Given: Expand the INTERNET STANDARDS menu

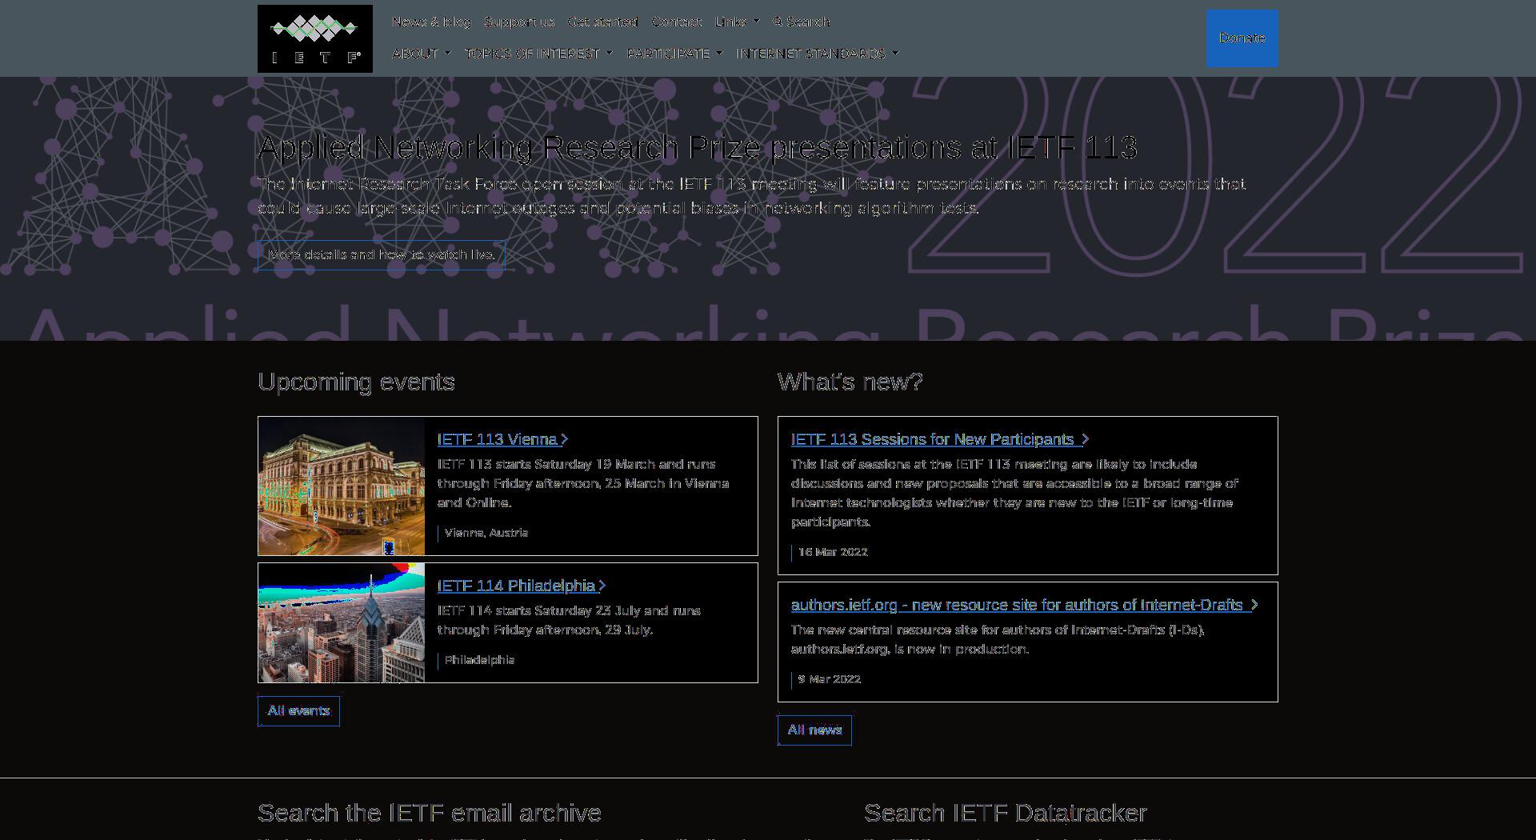Looking at the screenshot, I should coord(818,54).
